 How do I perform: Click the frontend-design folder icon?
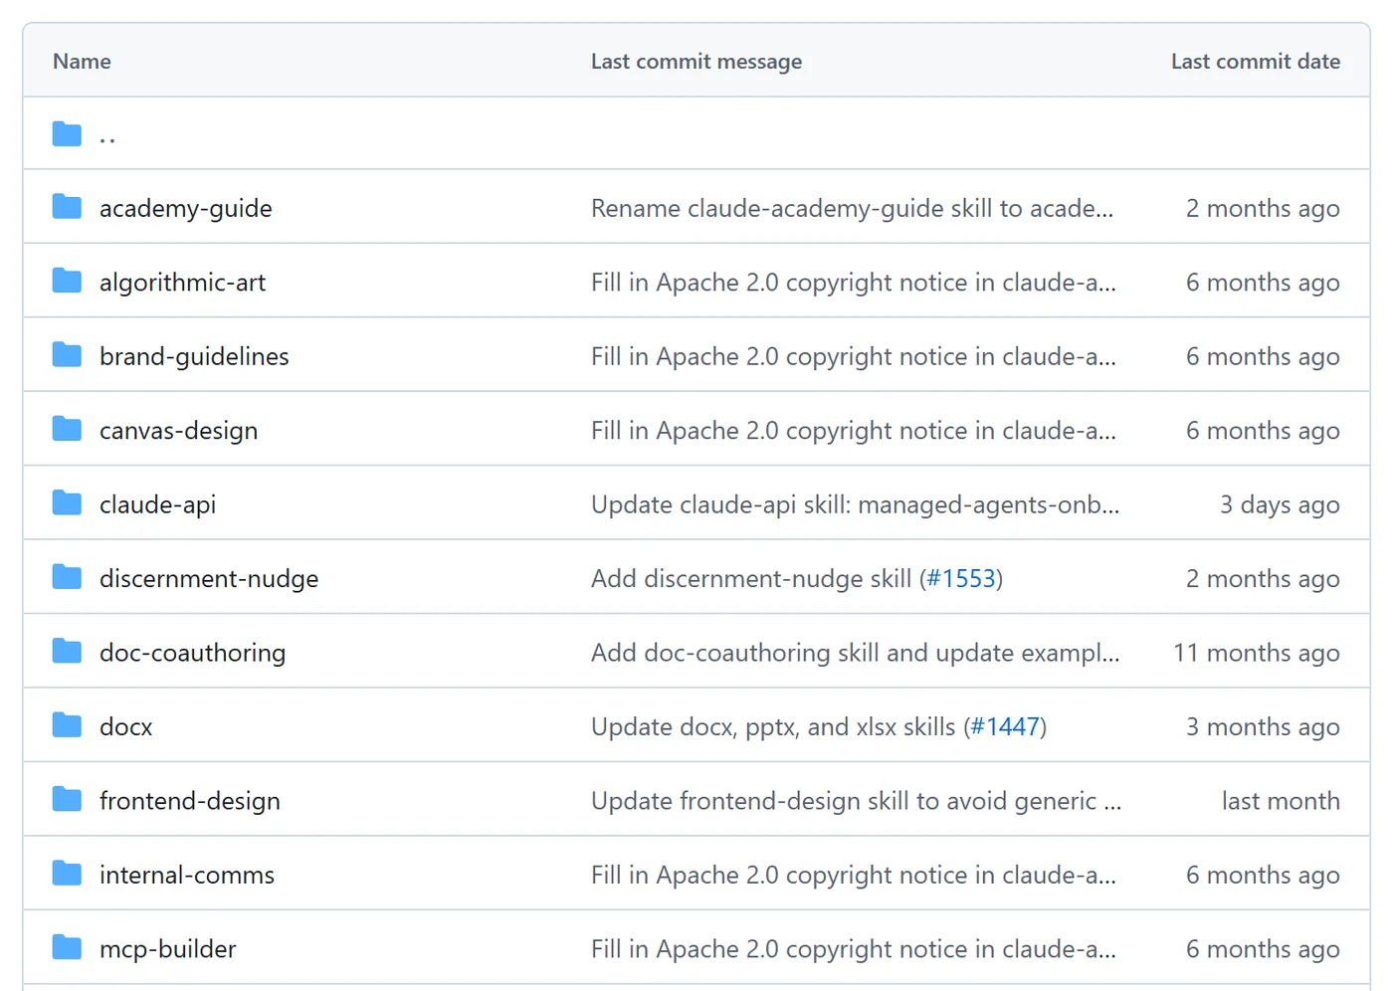pyautogui.click(x=67, y=800)
